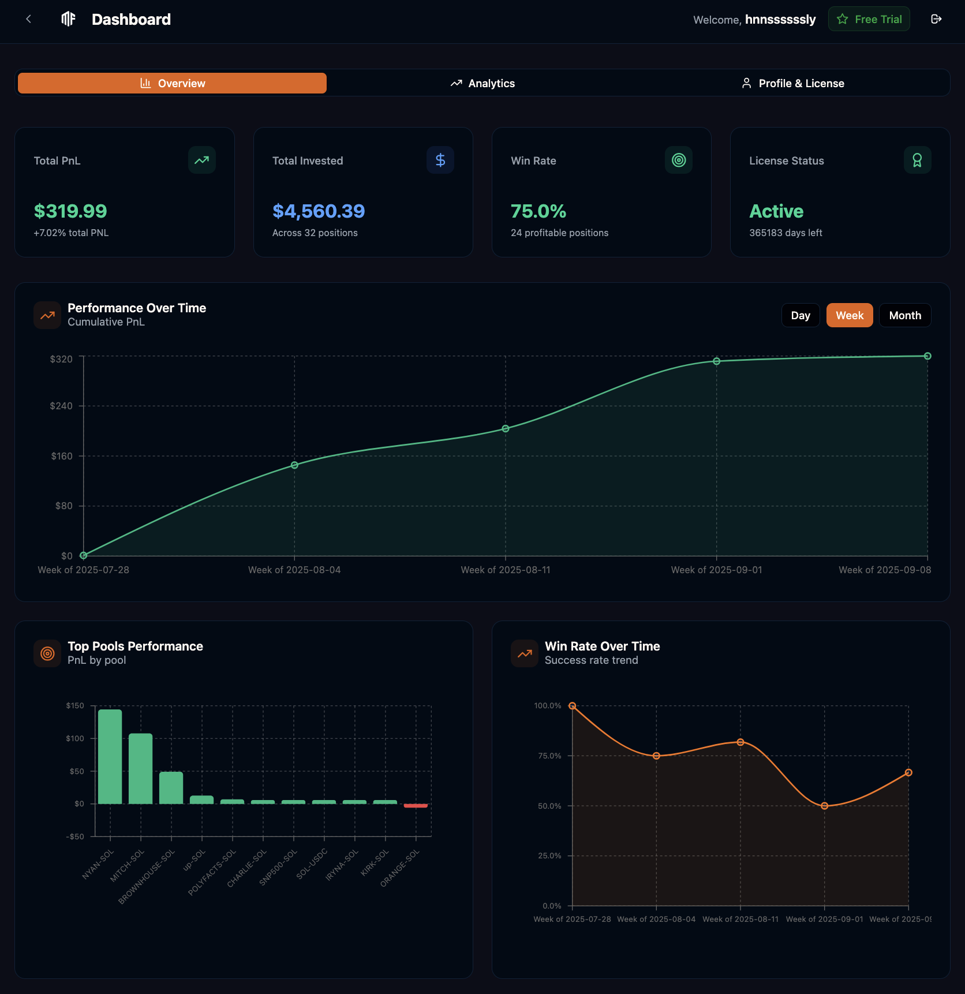Open the back navigation chevron
This screenshot has width=965, height=994.
pyautogui.click(x=29, y=18)
